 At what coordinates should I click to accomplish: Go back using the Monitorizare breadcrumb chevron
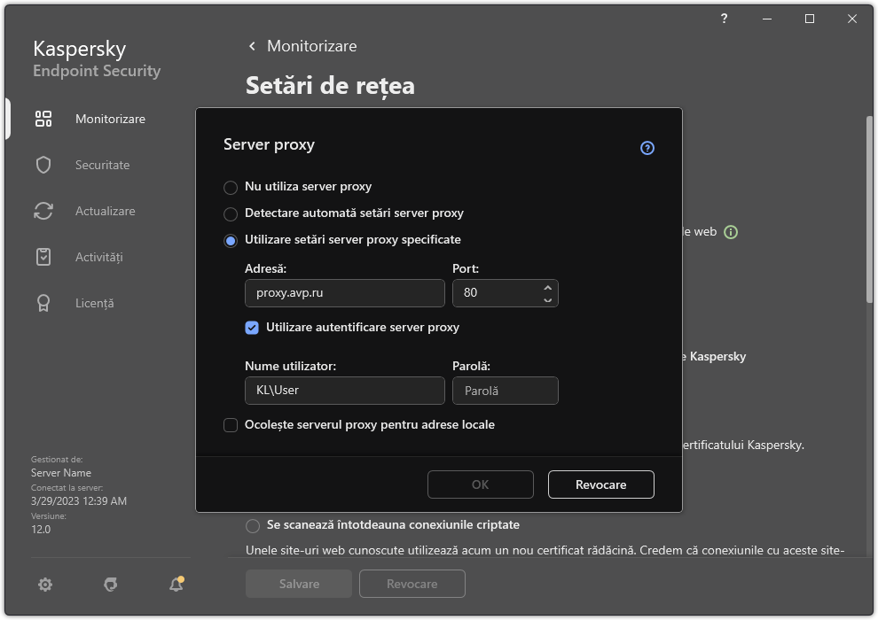[251, 45]
